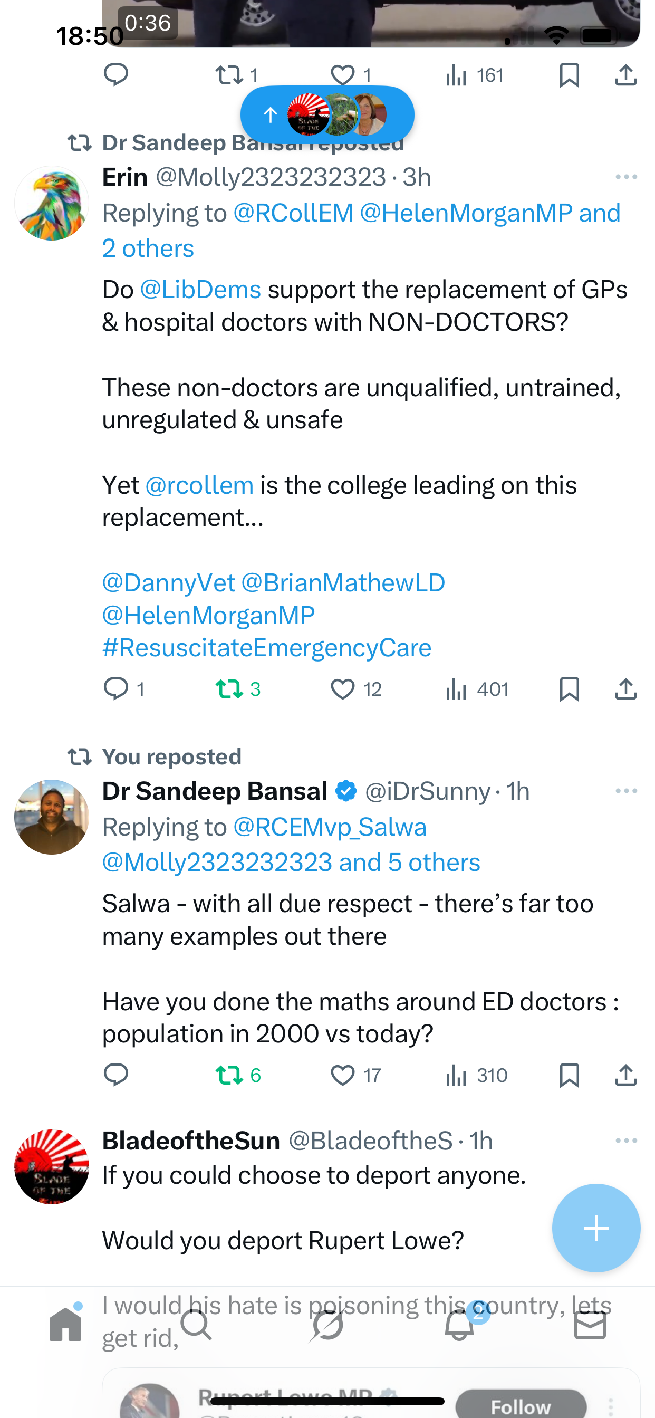Open more options on Dr Sandeep Bansal's post
The height and width of the screenshot is (1418, 655).
click(x=626, y=791)
